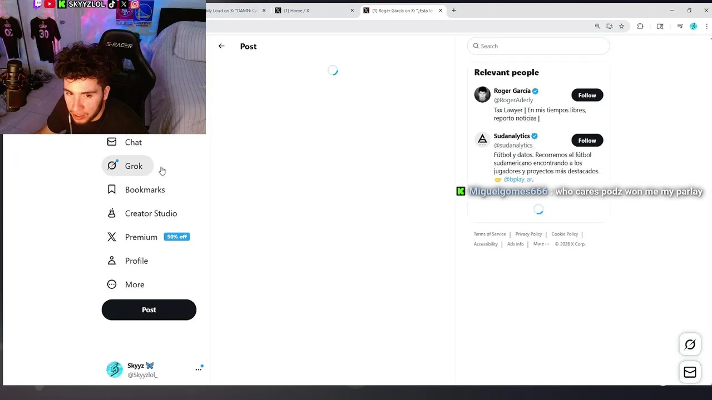Click YouTube icon in stream overlay
The height and width of the screenshot is (400, 712).
tap(50, 4)
